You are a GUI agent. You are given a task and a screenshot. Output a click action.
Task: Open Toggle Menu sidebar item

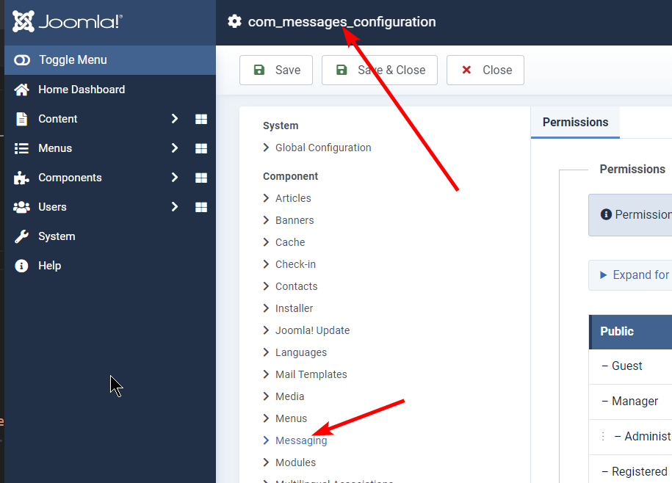pos(110,60)
